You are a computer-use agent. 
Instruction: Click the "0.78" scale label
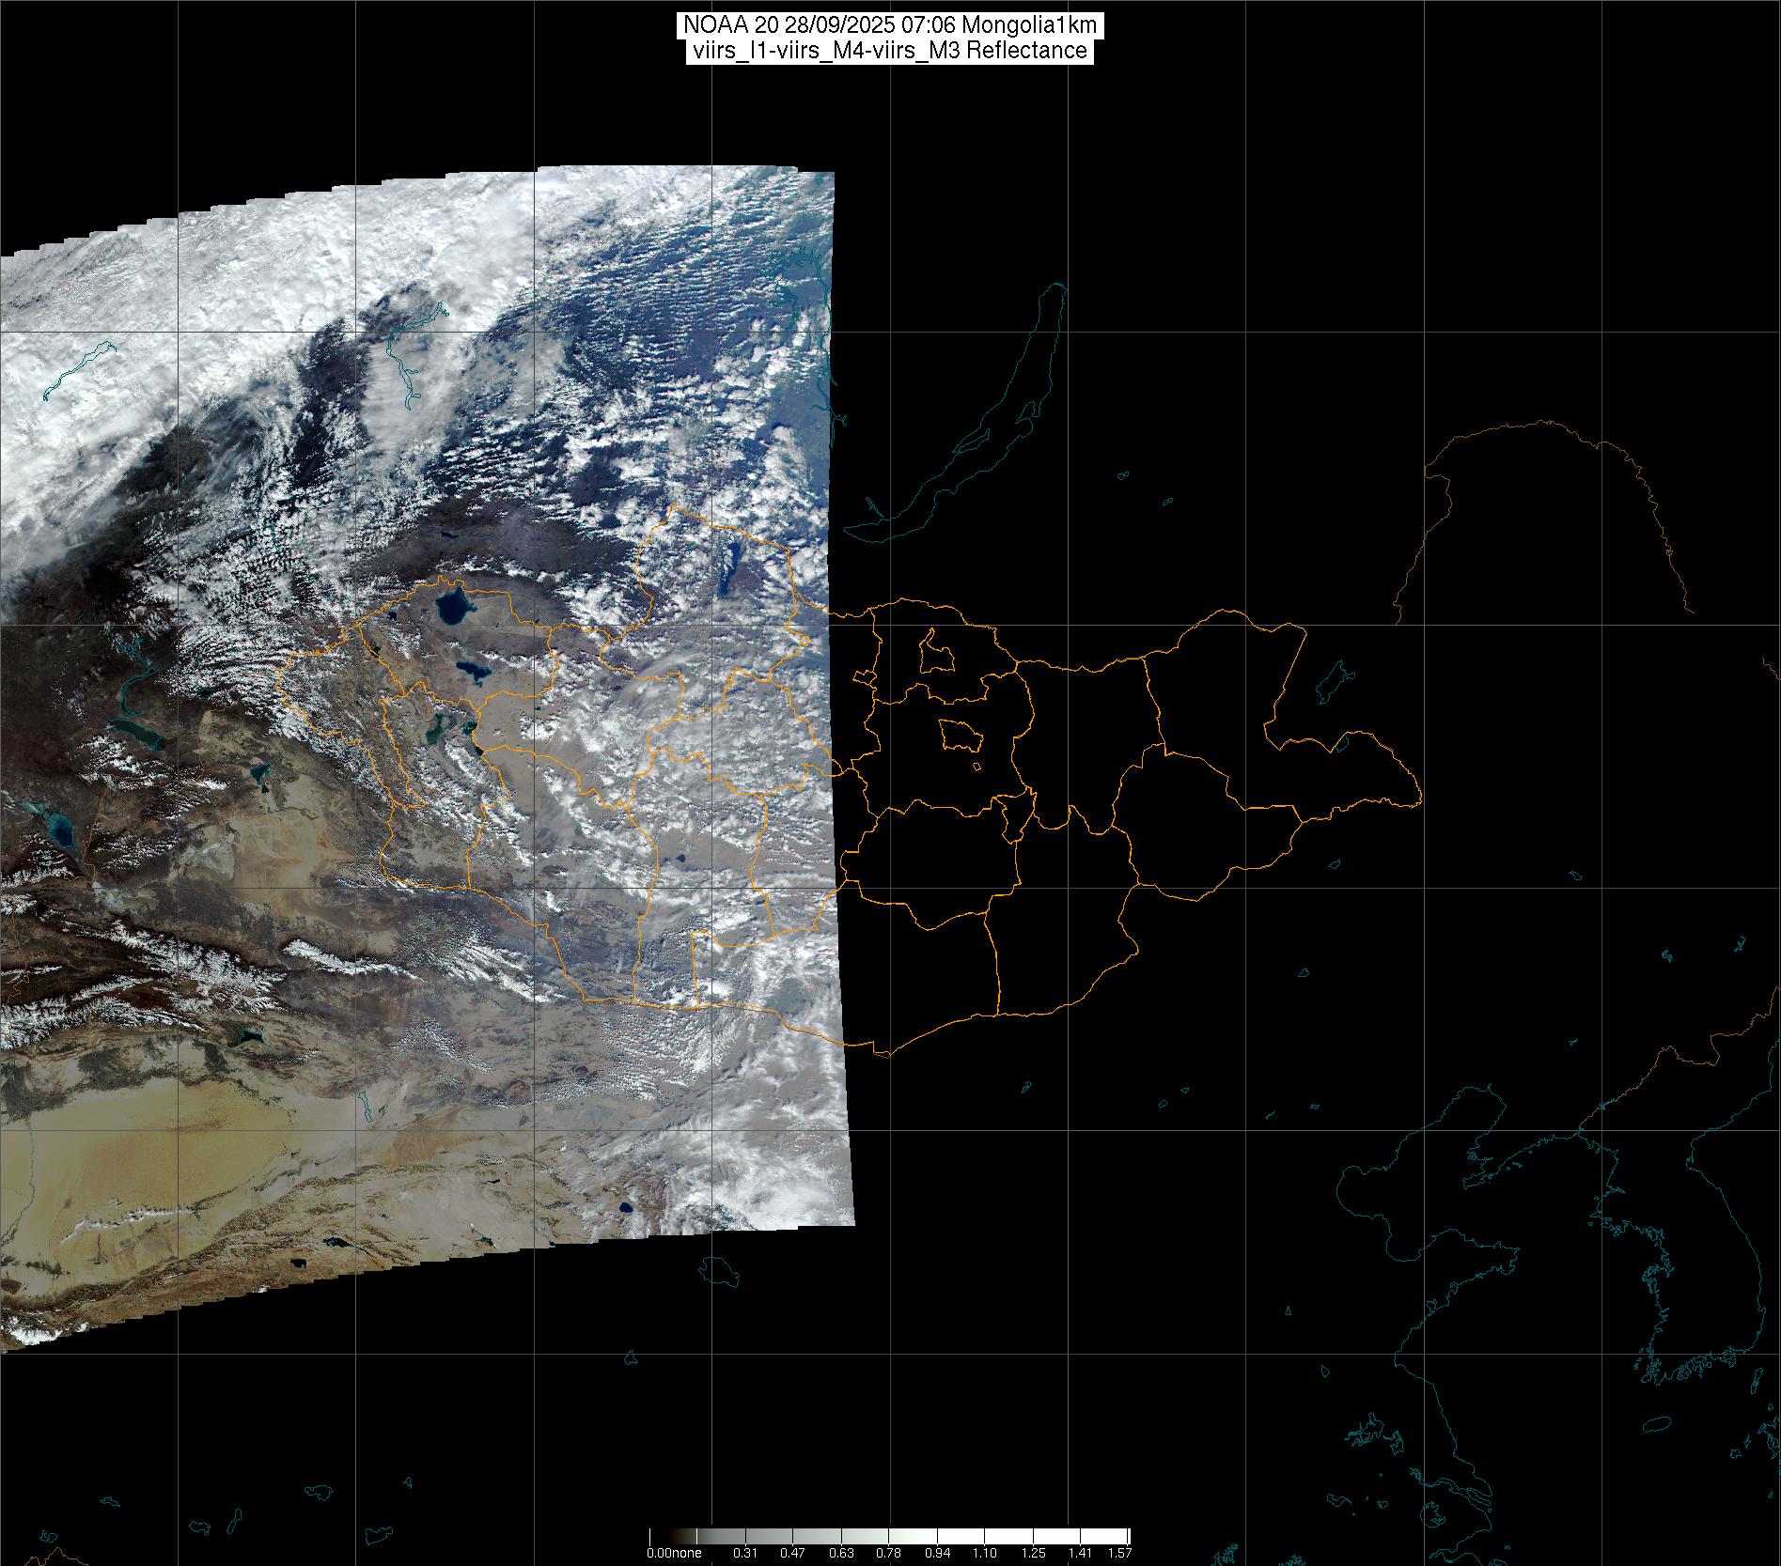(888, 1553)
